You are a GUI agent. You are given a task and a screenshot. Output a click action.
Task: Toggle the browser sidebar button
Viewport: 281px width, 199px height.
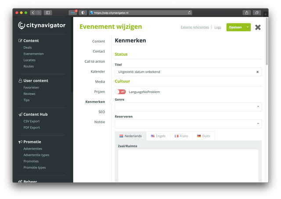[48, 13]
